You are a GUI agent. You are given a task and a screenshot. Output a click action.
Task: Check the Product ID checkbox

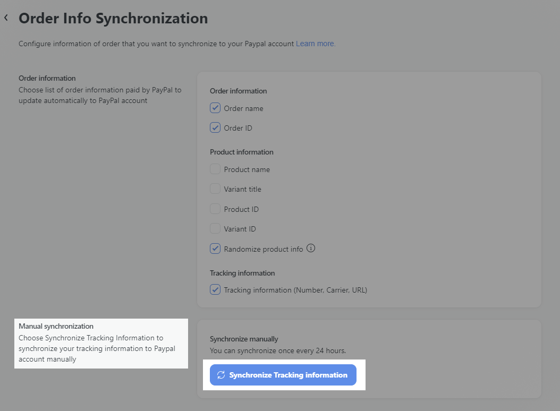click(215, 209)
